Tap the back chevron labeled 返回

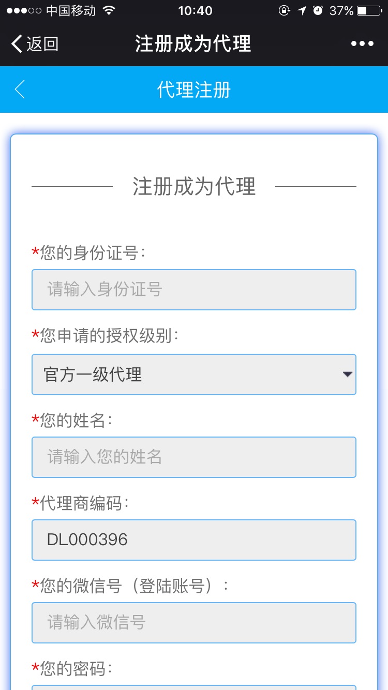tap(34, 43)
